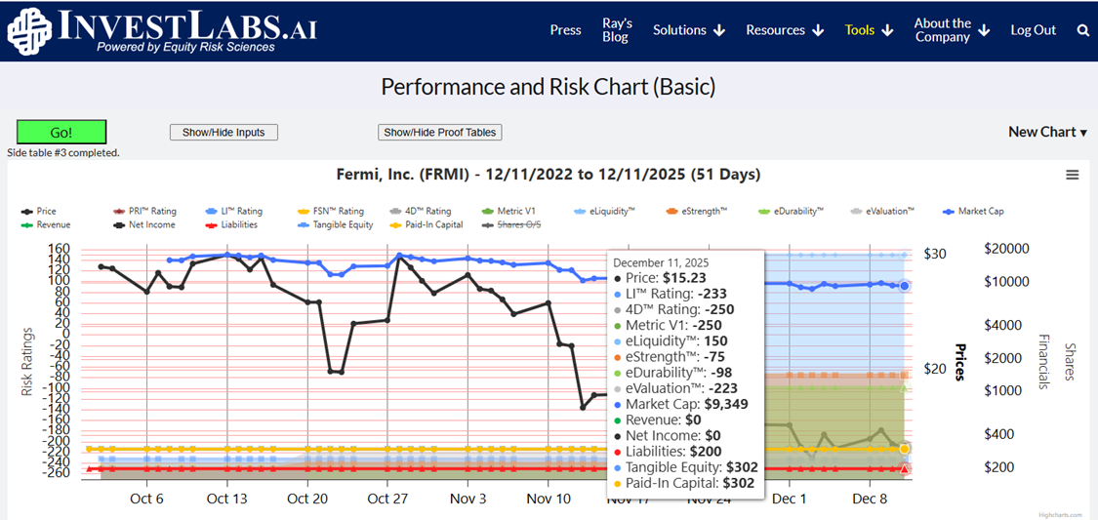Open Press page from navigation

[565, 30]
